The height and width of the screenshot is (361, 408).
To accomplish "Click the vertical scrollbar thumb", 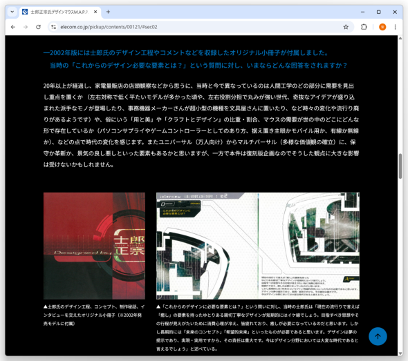I will click(x=400, y=166).
